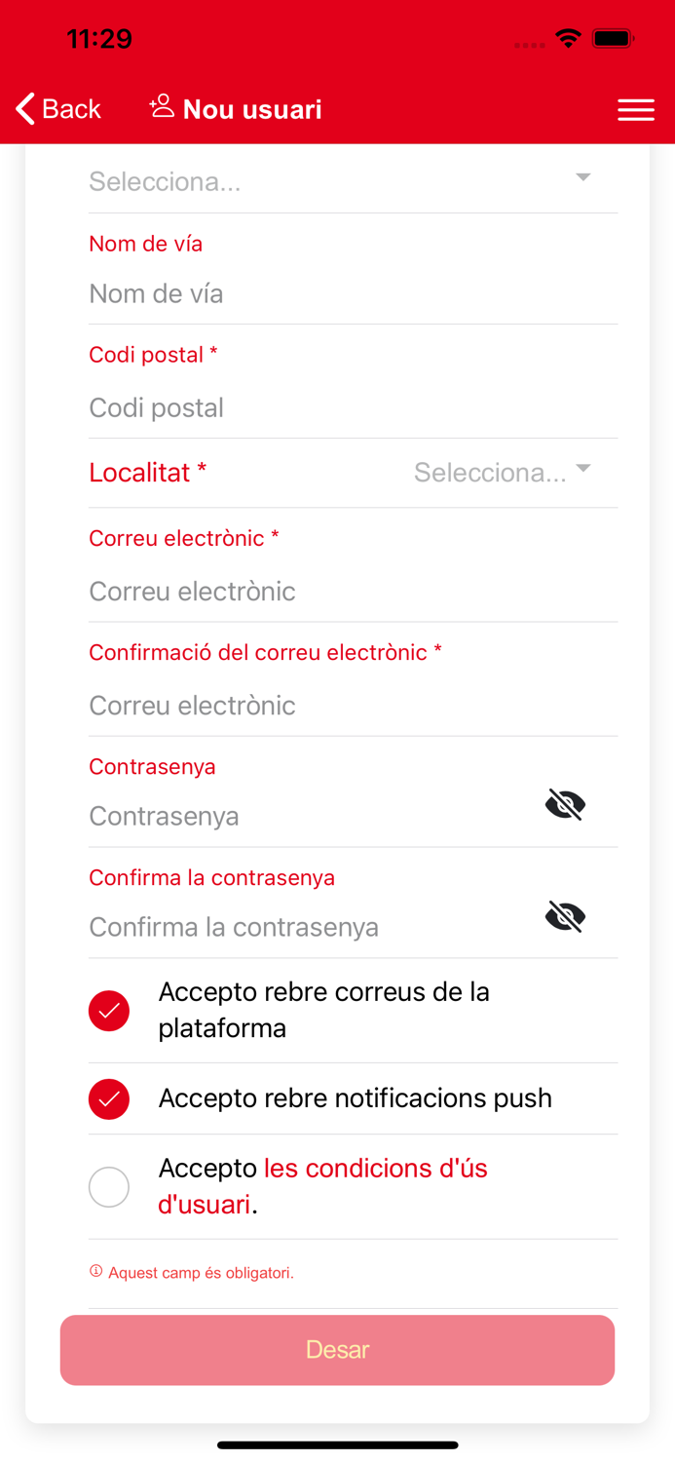Reveal the Confirma la contrasenya password
Viewport: 675px width, 1462px height.
tap(565, 916)
